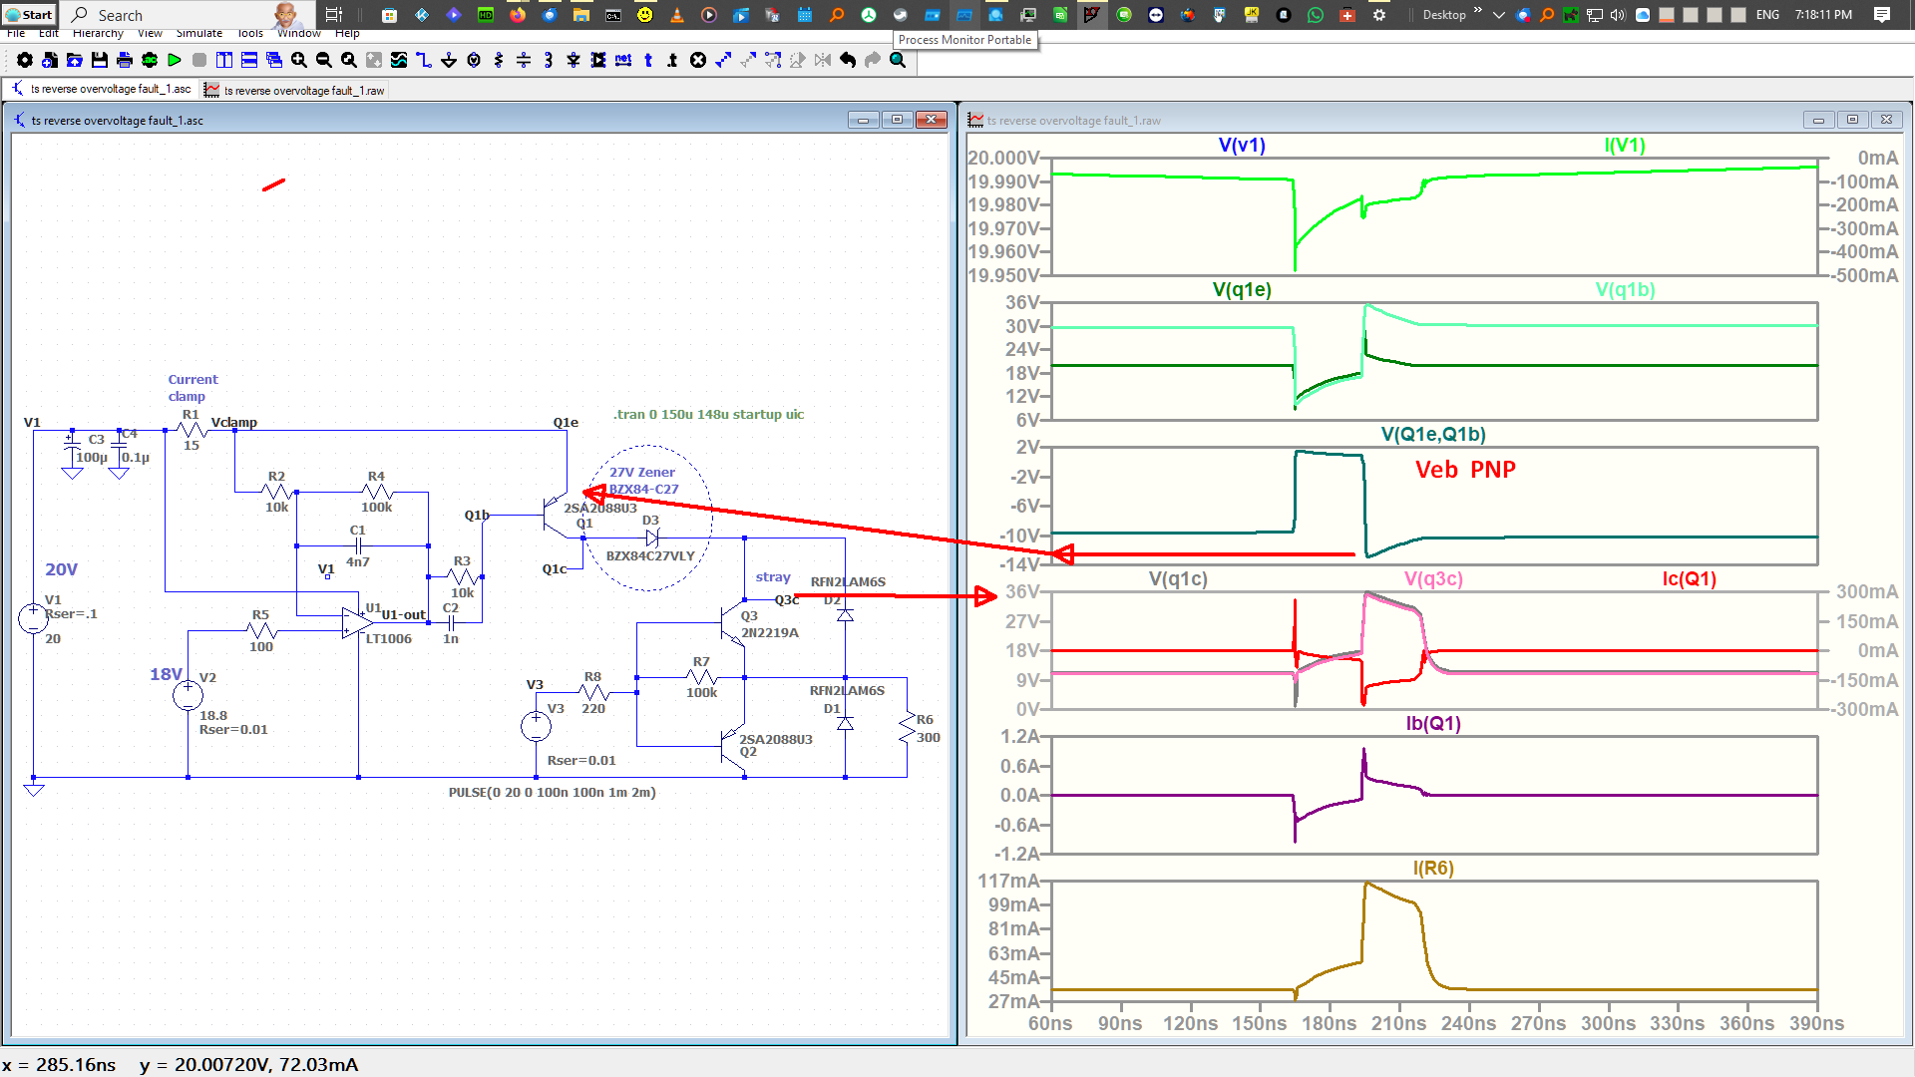Image resolution: width=1915 pixels, height=1077 pixels.
Task: Click the Start button on taskbar
Action: pyautogui.click(x=29, y=15)
